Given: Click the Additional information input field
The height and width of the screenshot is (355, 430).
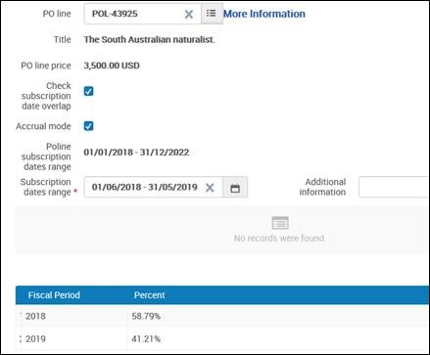Looking at the screenshot, I should [x=394, y=187].
